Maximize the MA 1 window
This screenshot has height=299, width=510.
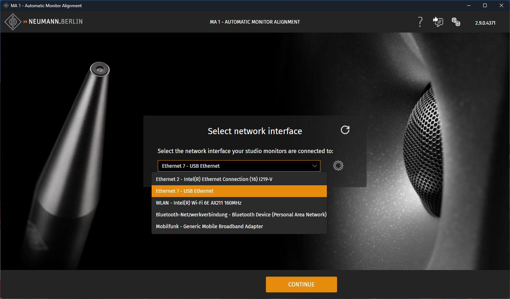(x=485, y=5)
